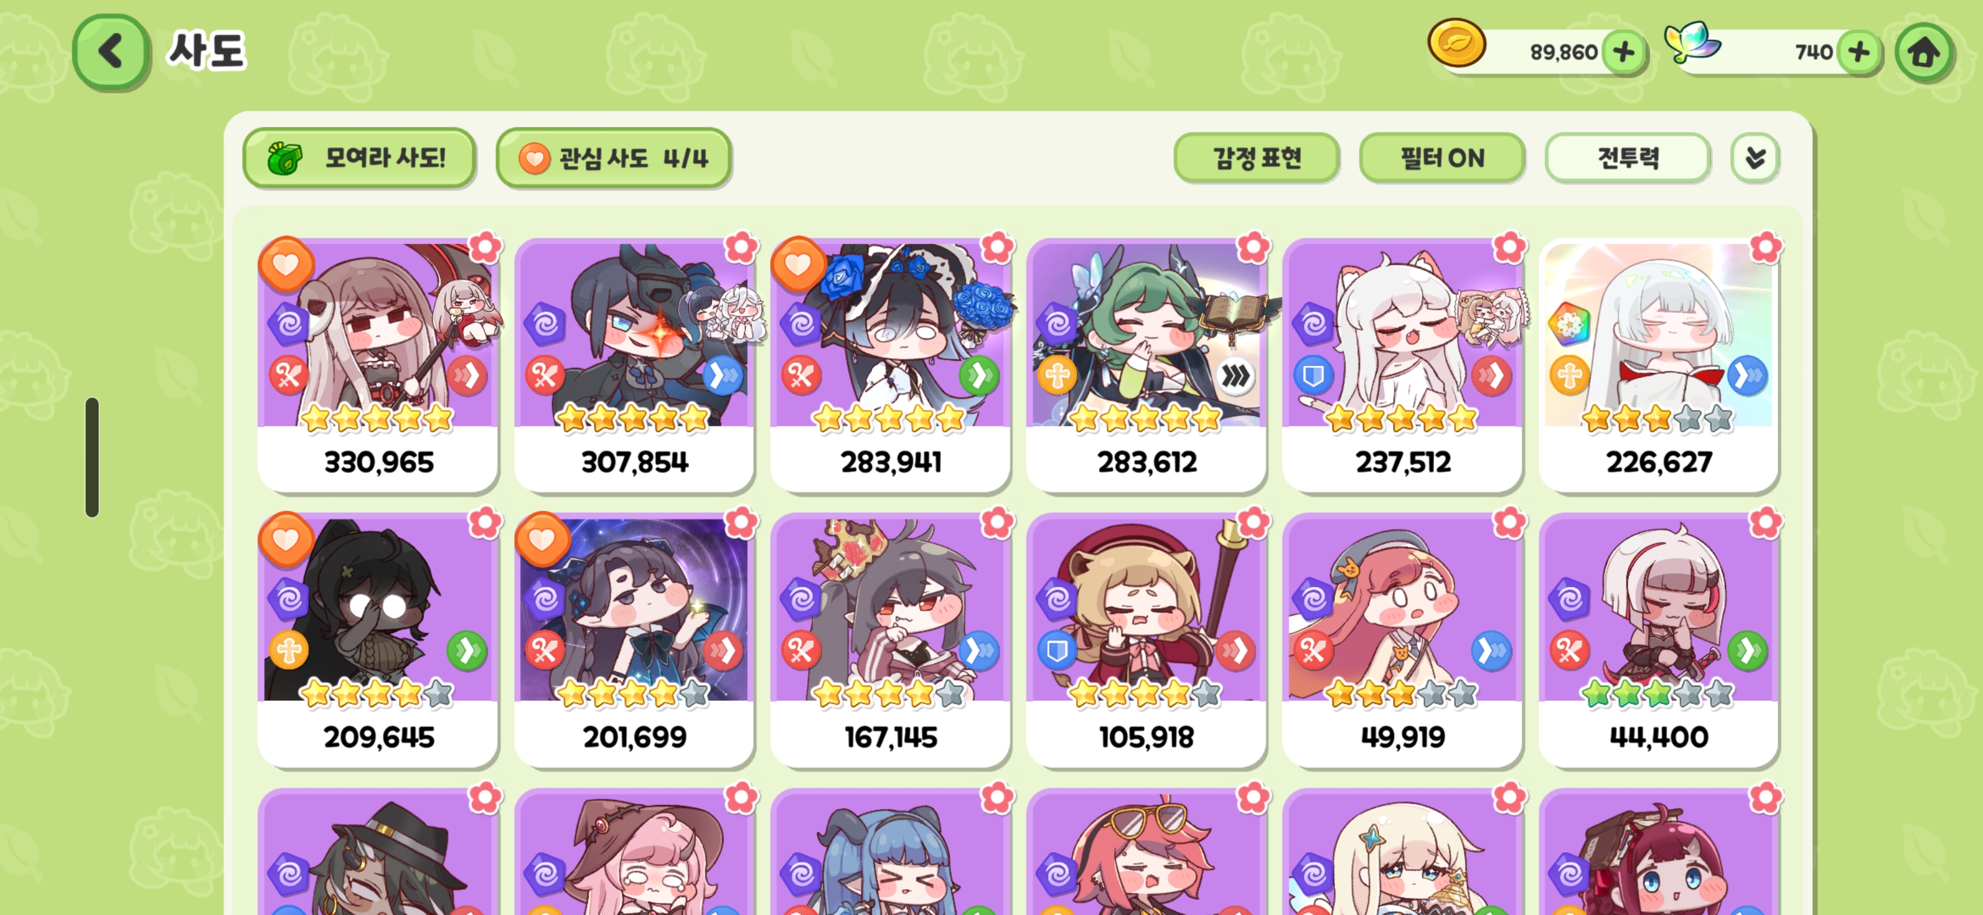Image resolution: width=1983 pixels, height=915 pixels.
Task: Open the 감정 표현 emotion tab
Action: point(1257,158)
